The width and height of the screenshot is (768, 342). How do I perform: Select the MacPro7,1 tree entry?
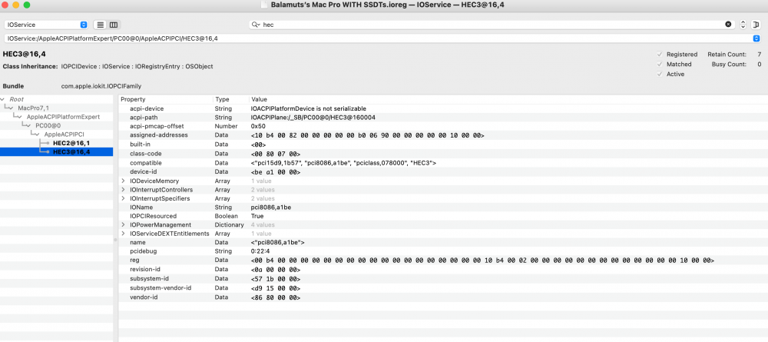point(33,108)
